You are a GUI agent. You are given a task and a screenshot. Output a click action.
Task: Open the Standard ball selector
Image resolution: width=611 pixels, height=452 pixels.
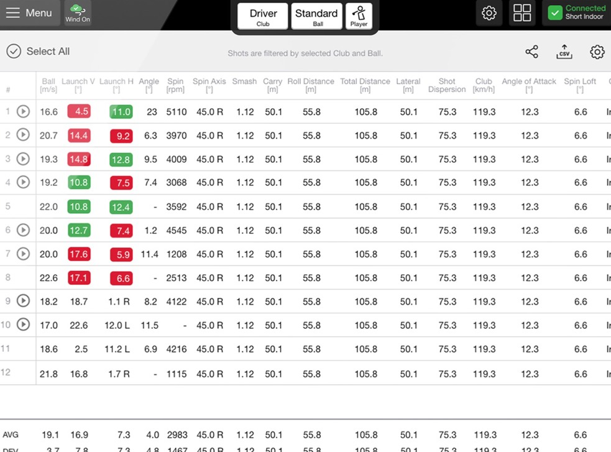point(316,15)
